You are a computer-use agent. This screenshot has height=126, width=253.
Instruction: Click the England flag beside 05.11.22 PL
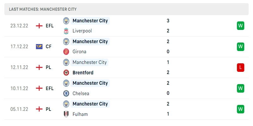coord(39,109)
